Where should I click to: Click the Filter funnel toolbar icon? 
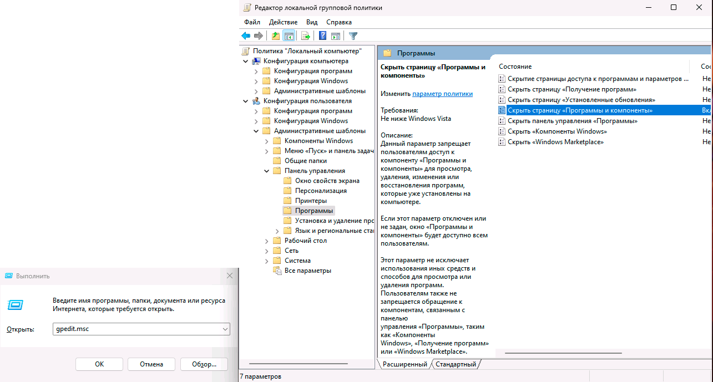pyautogui.click(x=353, y=36)
